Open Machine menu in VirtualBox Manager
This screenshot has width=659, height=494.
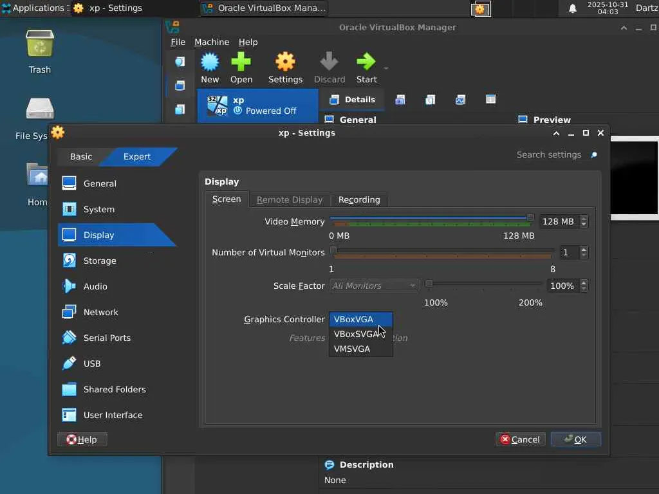[x=212, y=42]
